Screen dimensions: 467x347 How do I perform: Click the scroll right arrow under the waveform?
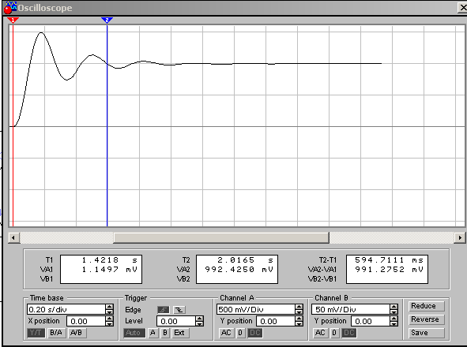click(460, 237)
